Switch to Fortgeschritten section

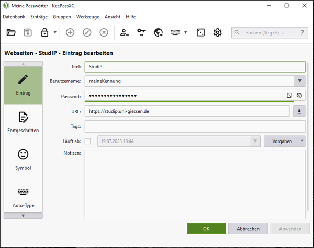click(x=23, y=122)
